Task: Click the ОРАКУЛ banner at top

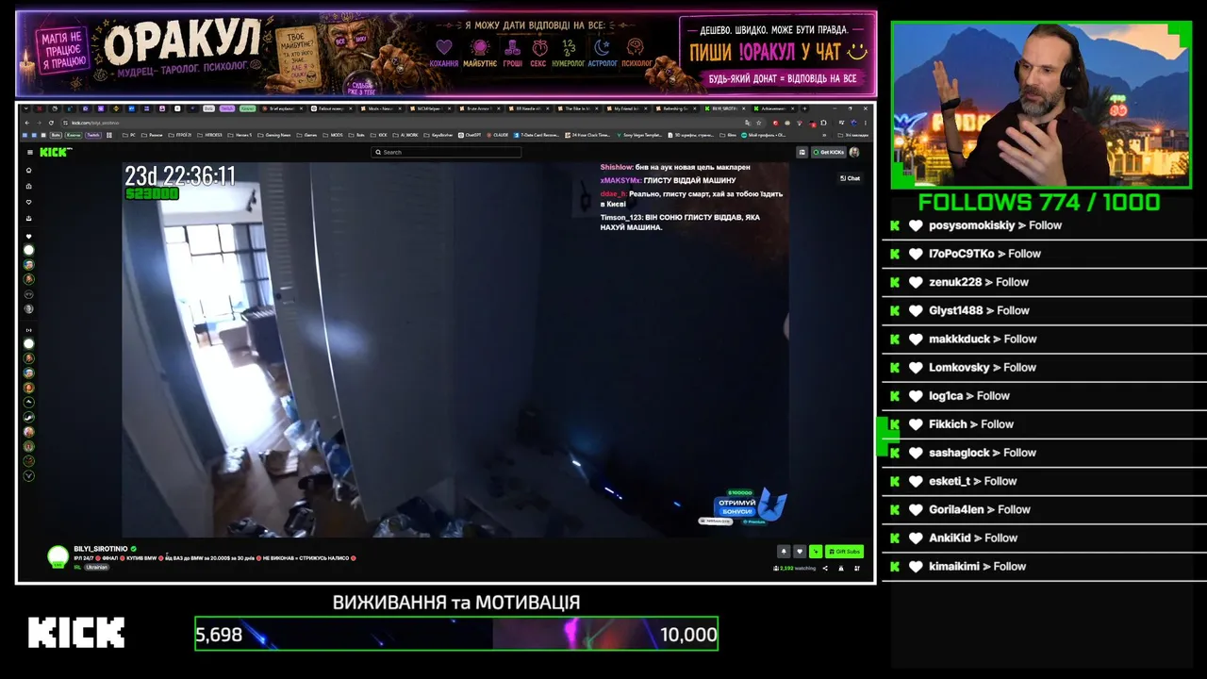Action: click(446, 54)
